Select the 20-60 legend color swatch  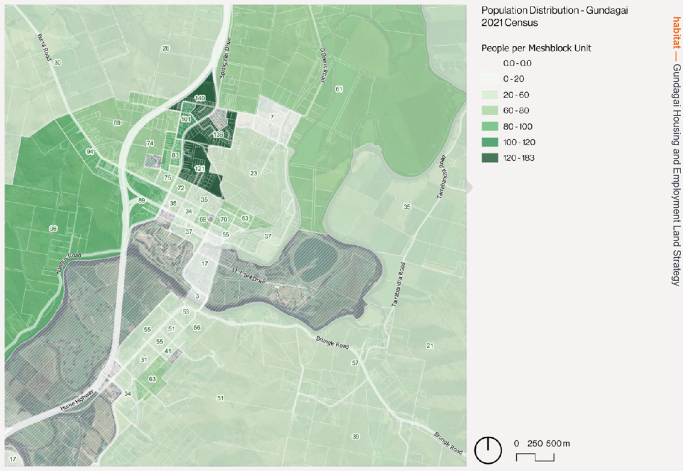tap(490, 95)
